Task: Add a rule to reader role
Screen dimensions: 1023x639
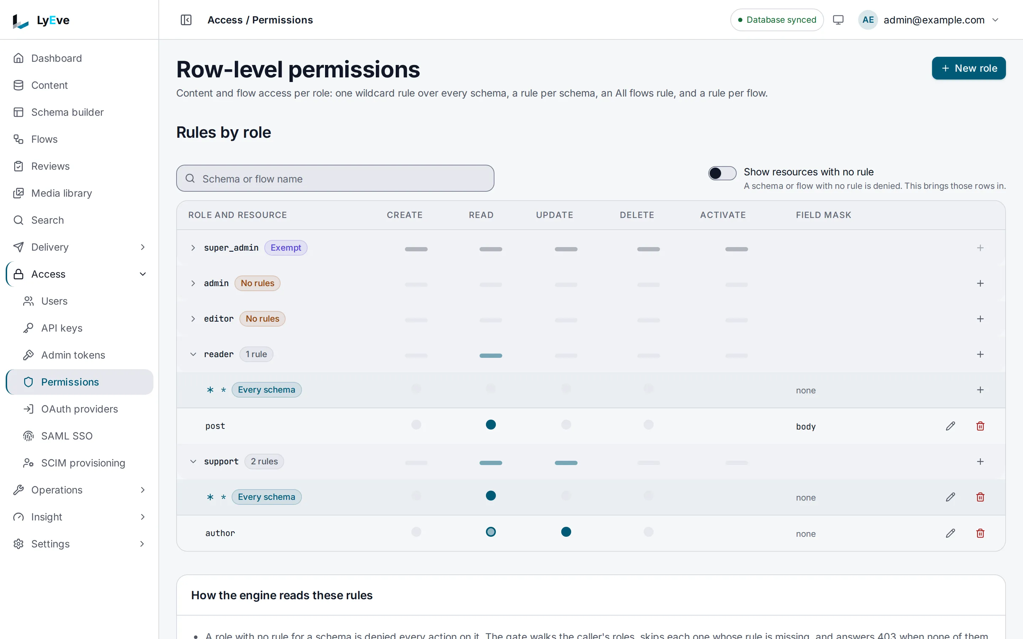Action: (980, 354)
